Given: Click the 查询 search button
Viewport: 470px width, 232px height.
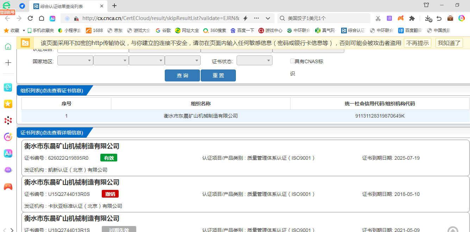Looking at the screenshot, I should 182,75.
